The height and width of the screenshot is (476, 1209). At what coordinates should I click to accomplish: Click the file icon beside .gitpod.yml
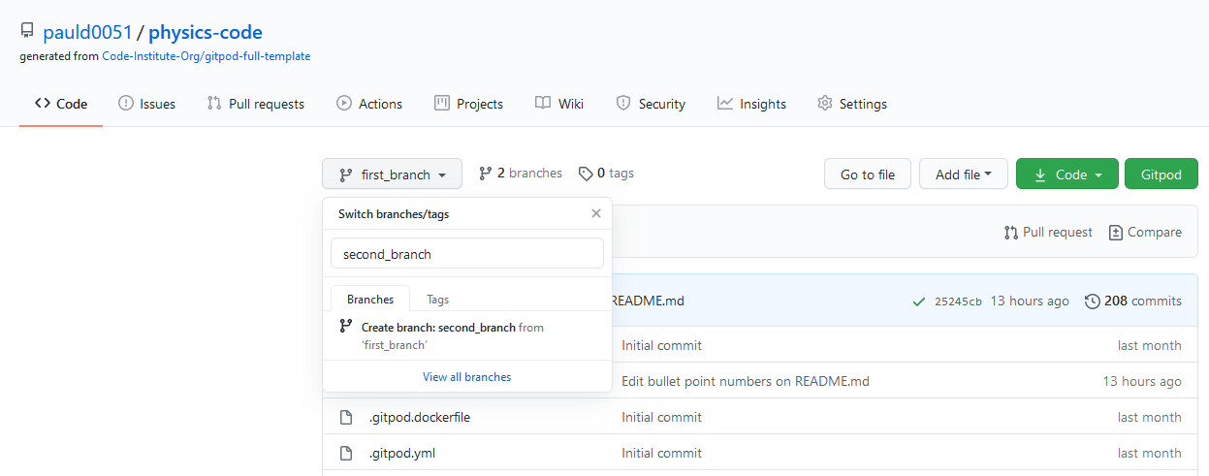[x=346, y=453]
